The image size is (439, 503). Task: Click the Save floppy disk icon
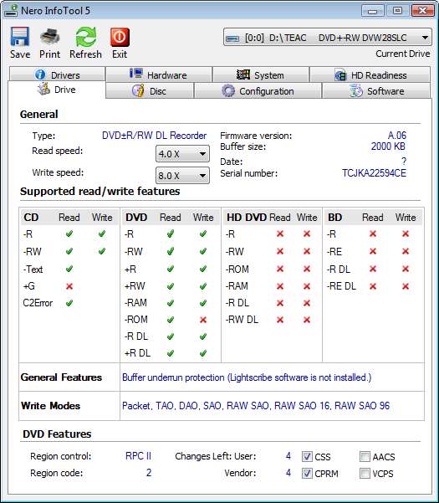click(20, 37)
